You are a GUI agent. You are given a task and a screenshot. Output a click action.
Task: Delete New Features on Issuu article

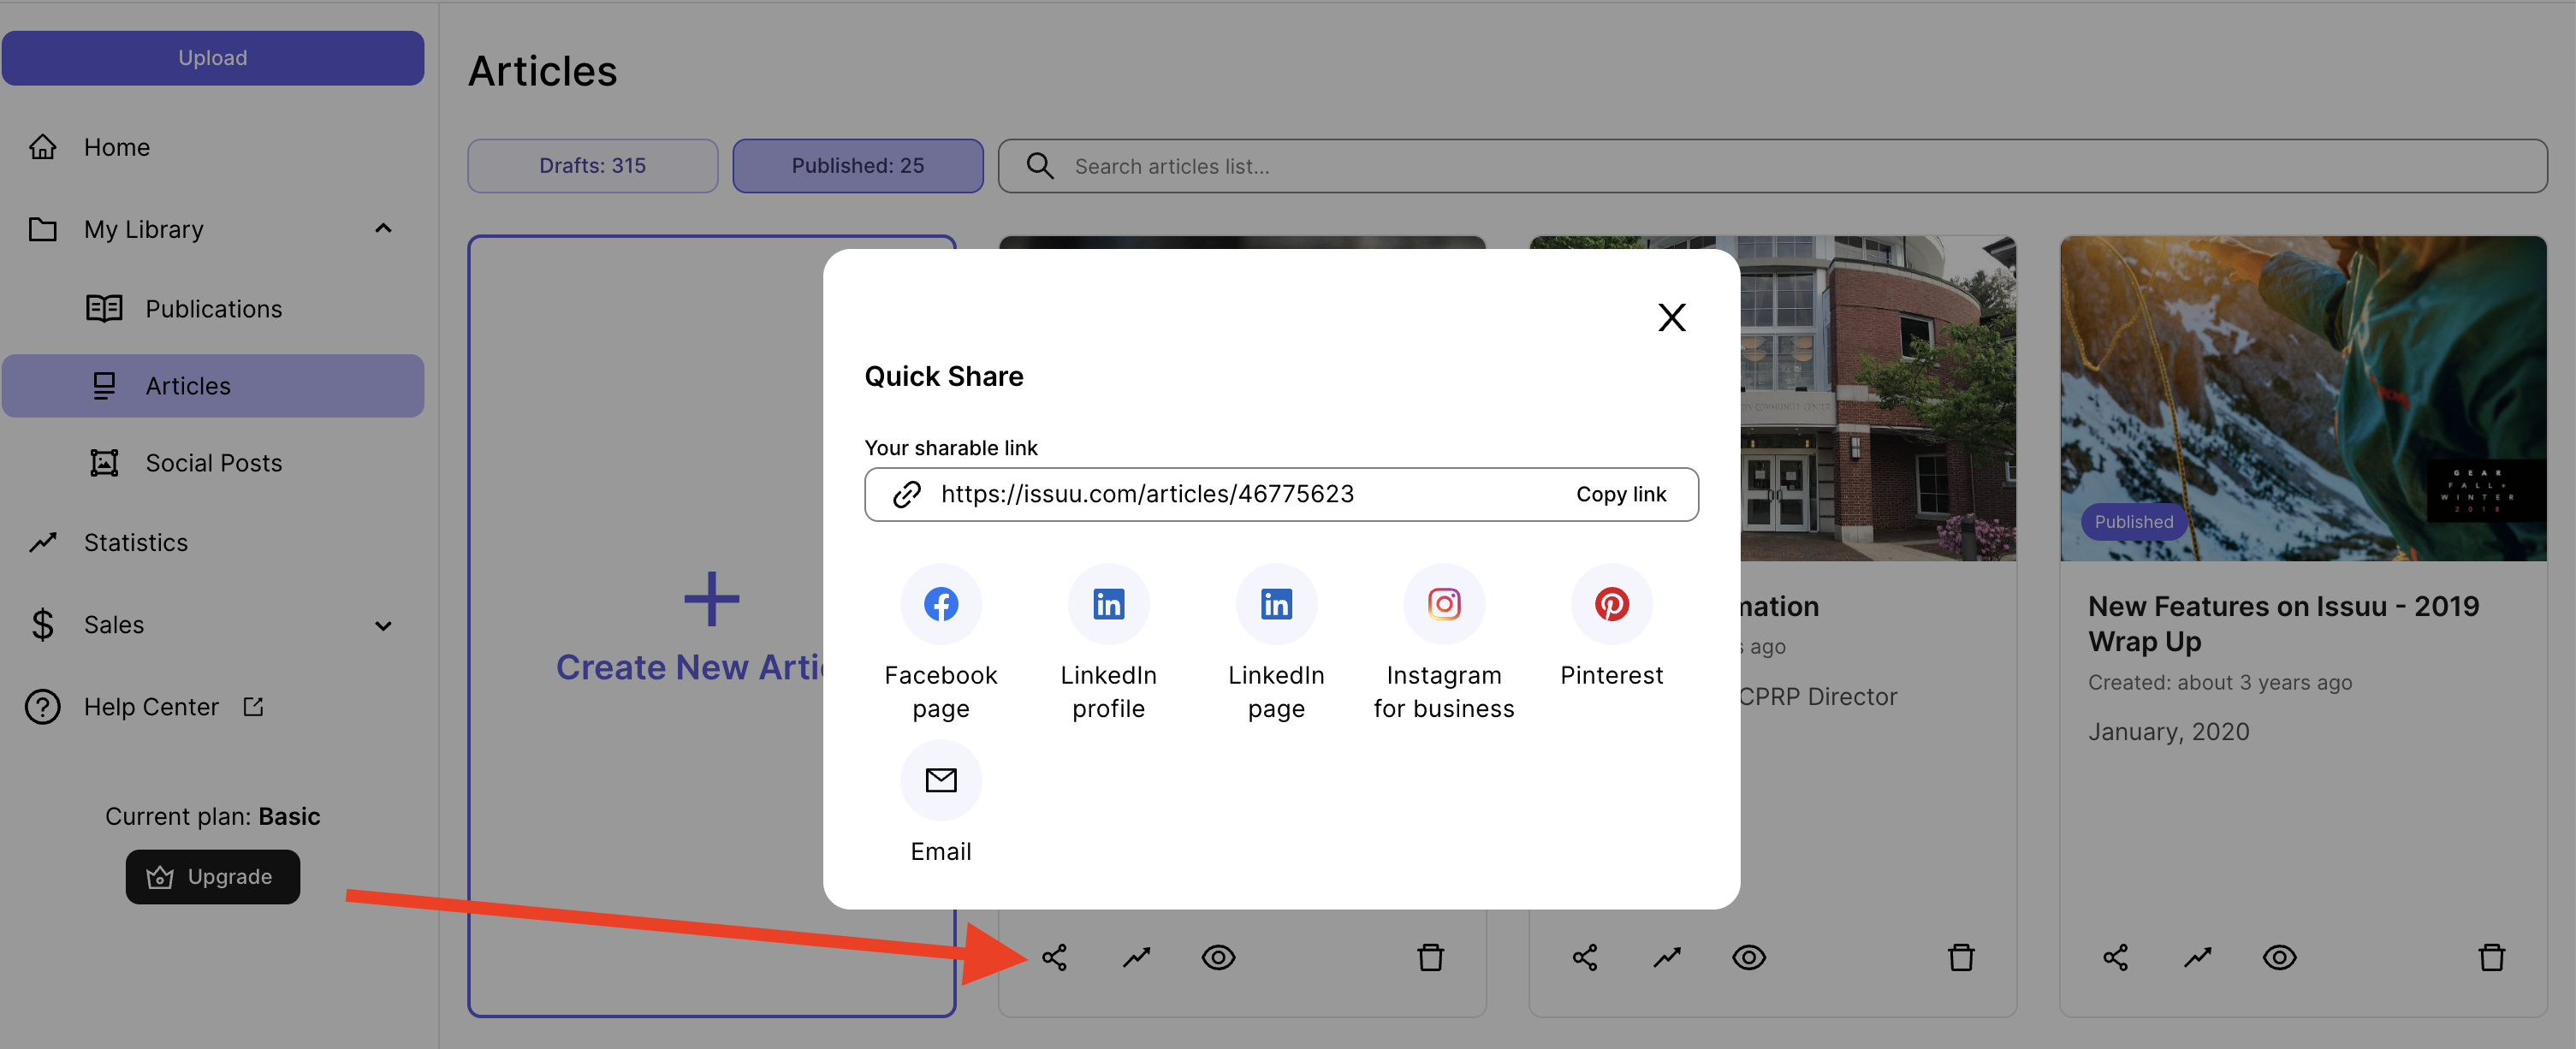click(x=2491, y=957)
